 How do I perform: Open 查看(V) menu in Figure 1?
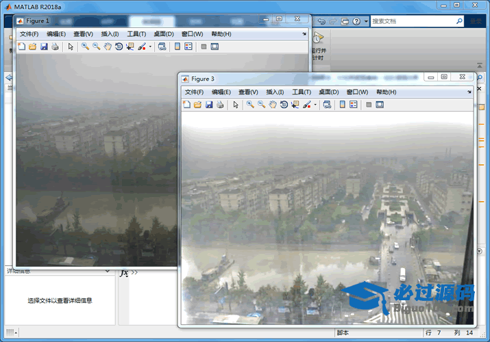83,34
